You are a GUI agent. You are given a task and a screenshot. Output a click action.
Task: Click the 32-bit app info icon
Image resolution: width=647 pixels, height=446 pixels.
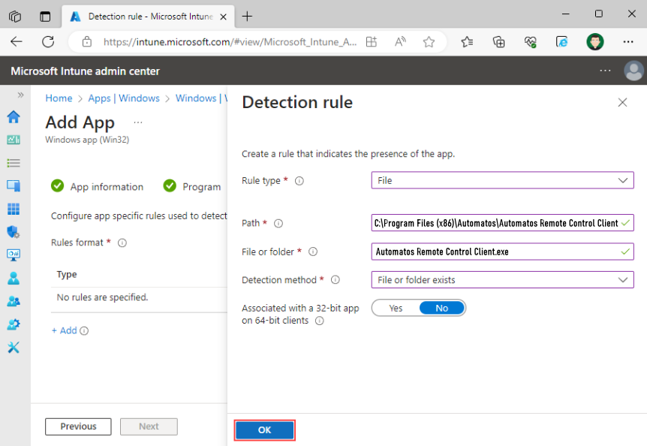click(320, 321)
